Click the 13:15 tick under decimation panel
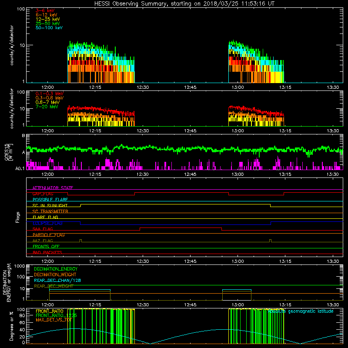348x348 pixels. [285, 305]
